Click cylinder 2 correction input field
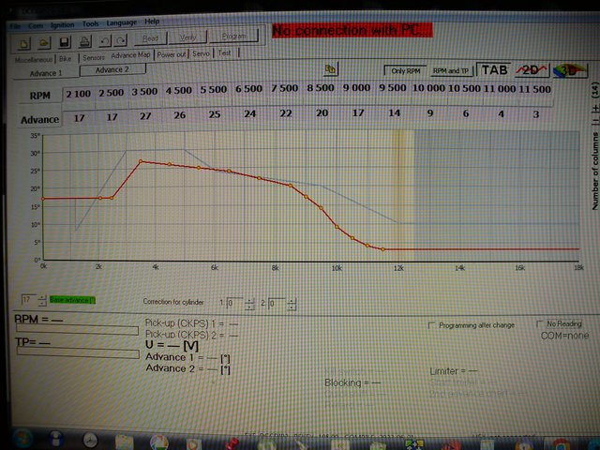This screenshot has width=600, height=450. tap(277, 304)
